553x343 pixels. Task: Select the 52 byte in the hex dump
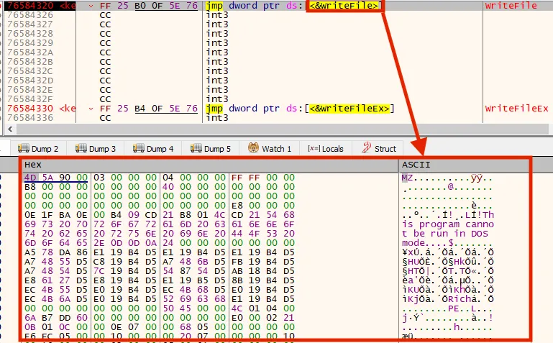pos(168,299)
